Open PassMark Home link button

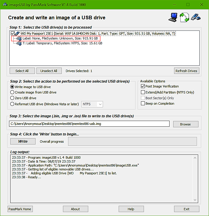click(x=20, y=209)
